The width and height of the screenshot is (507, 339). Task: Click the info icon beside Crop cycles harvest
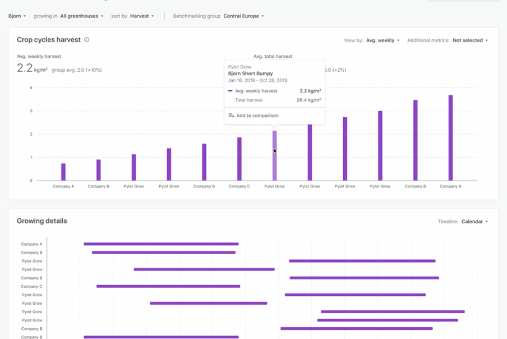(x=86, y=40)
